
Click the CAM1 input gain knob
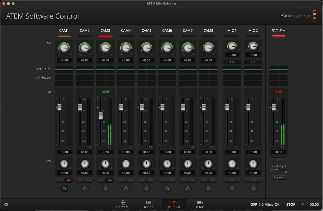pyautogui.click(x=64, y=48)
